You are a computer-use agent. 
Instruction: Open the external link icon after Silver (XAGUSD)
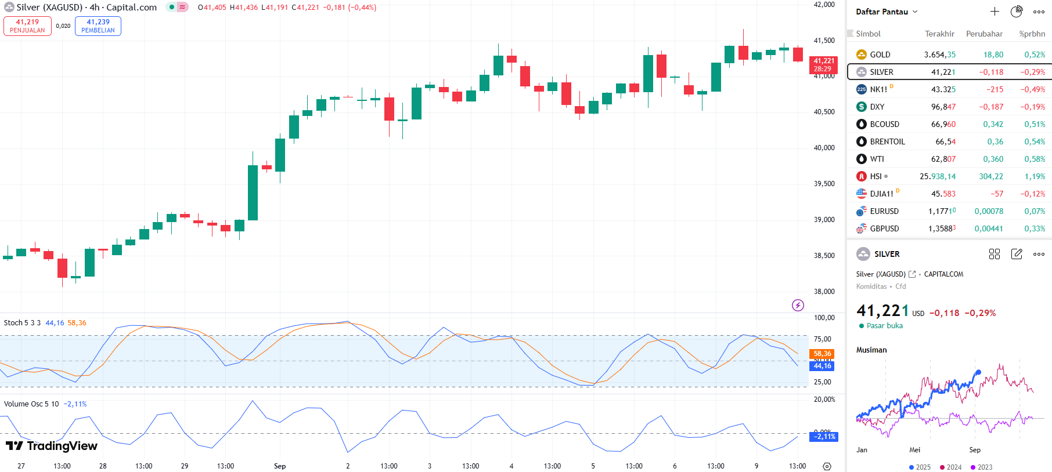pyautogui.click(x=912, y=274)
